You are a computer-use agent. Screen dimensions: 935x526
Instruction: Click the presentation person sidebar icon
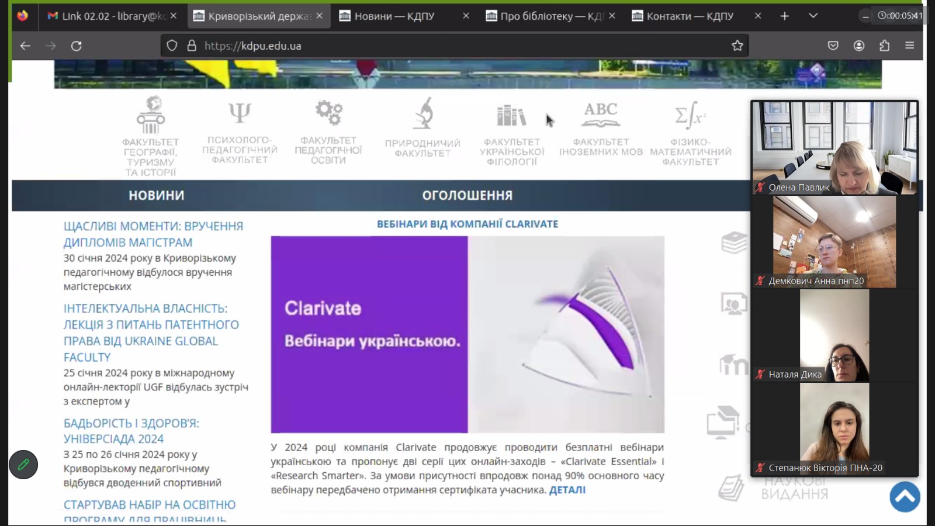tap(734, 304)
